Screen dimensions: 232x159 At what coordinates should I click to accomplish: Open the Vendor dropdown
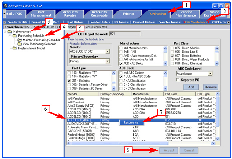tap(108, 51)
